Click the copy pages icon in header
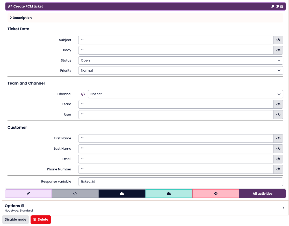The image size is (289, 226). 277,6
